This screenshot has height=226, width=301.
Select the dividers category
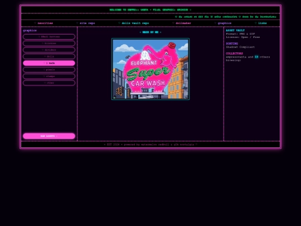click(49, 50)
